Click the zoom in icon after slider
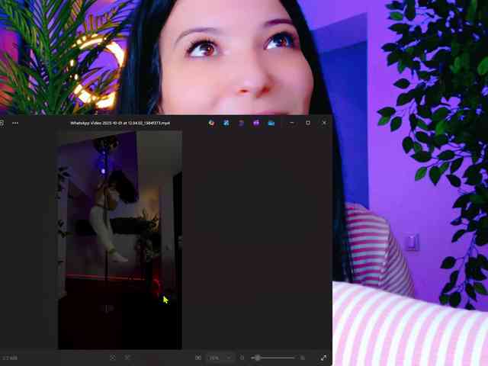The width and height of the screenshot is (488, 366). point(303,358)
